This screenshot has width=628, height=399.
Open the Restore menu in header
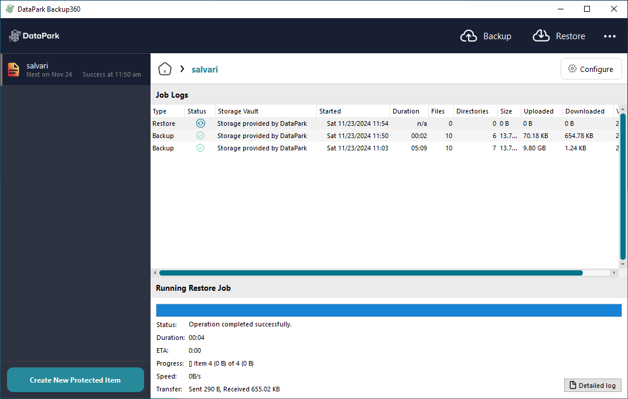[x=559, y=36]
